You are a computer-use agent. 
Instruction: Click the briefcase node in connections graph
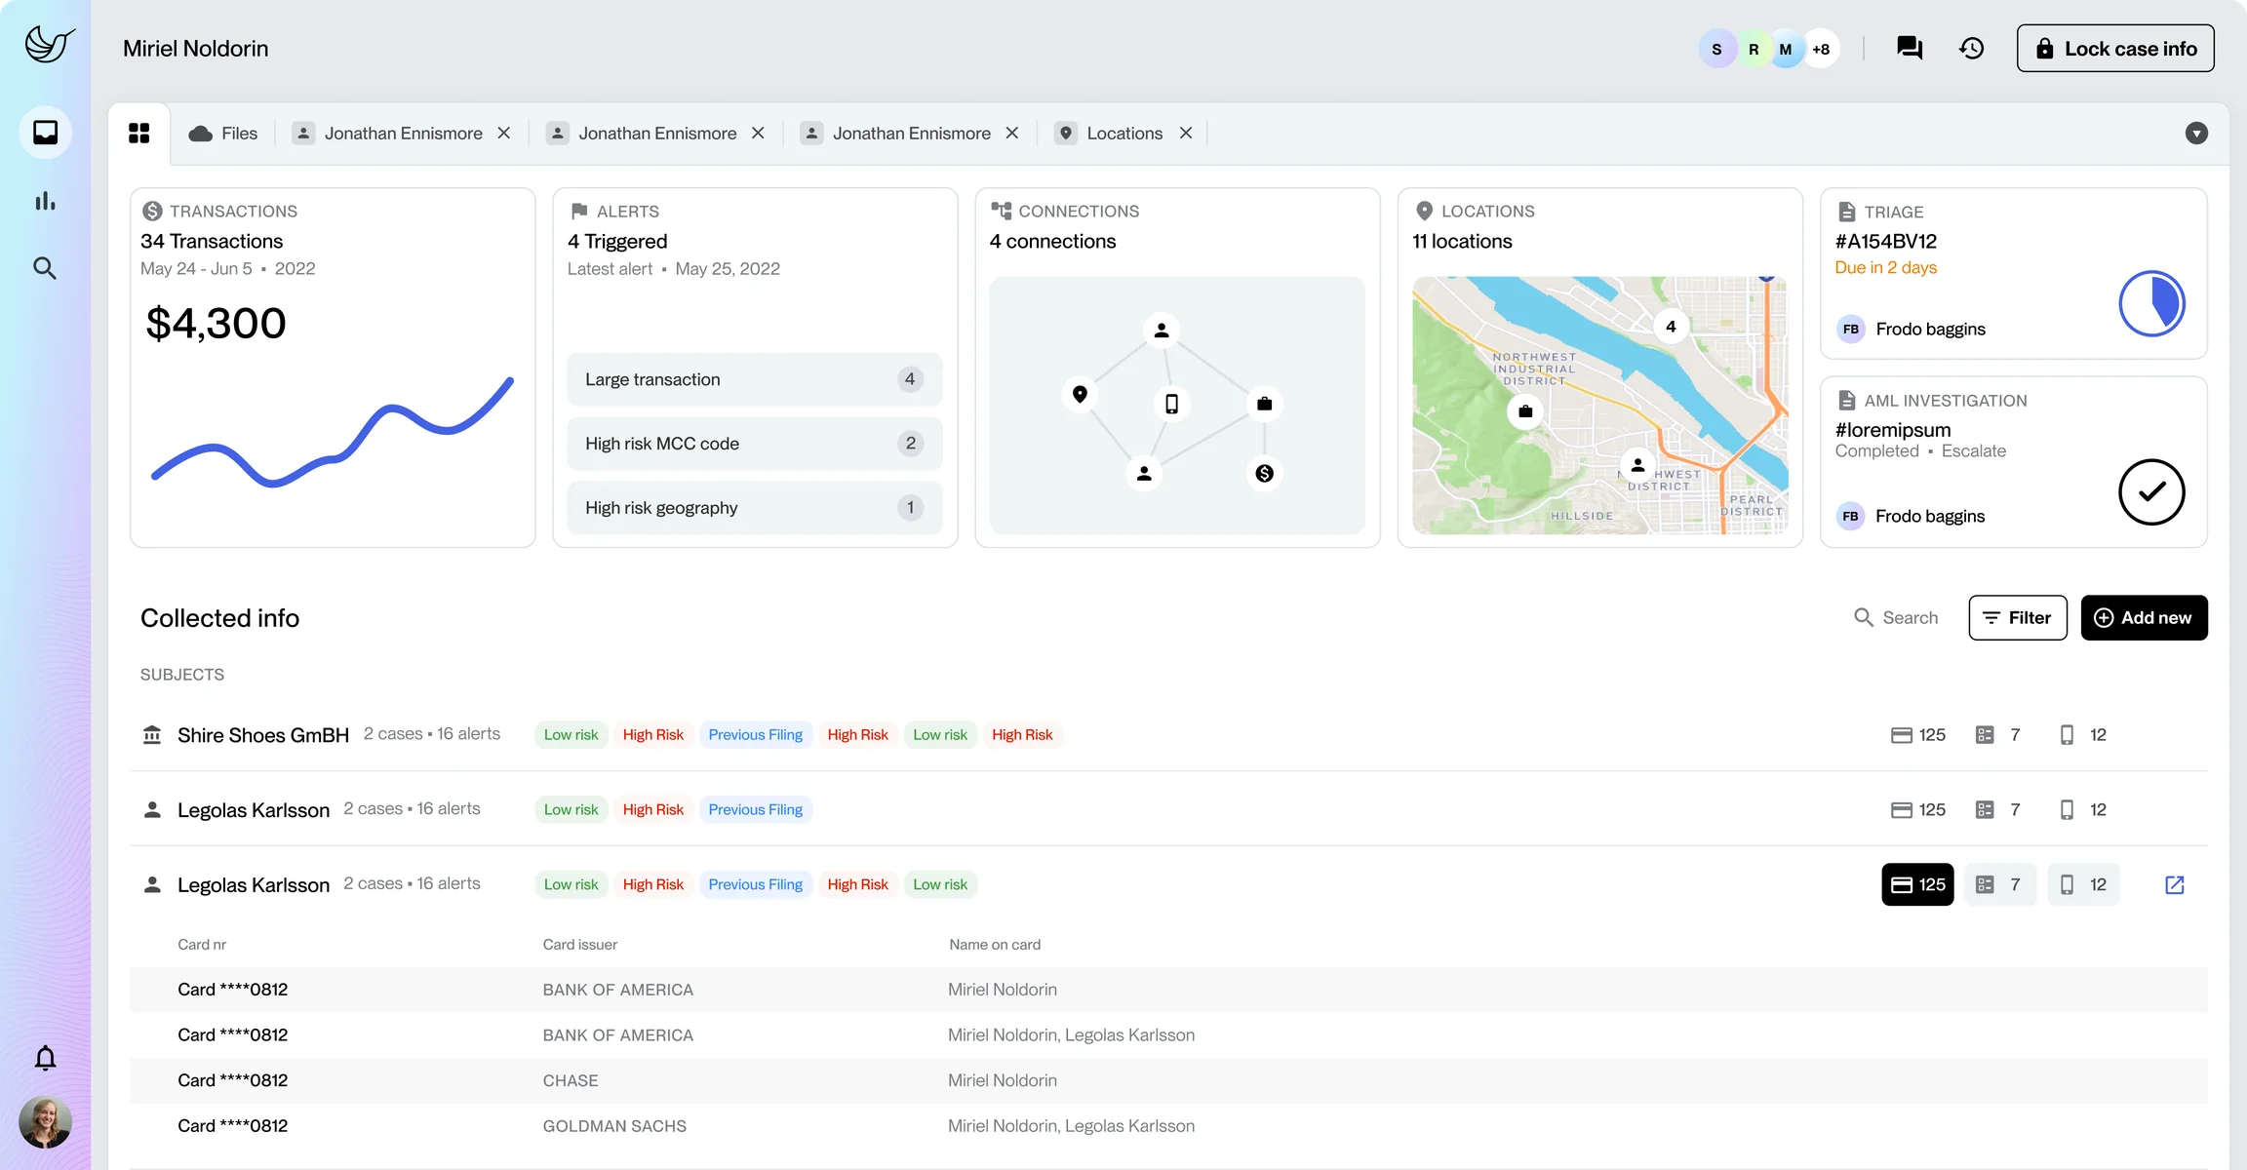1264,404
